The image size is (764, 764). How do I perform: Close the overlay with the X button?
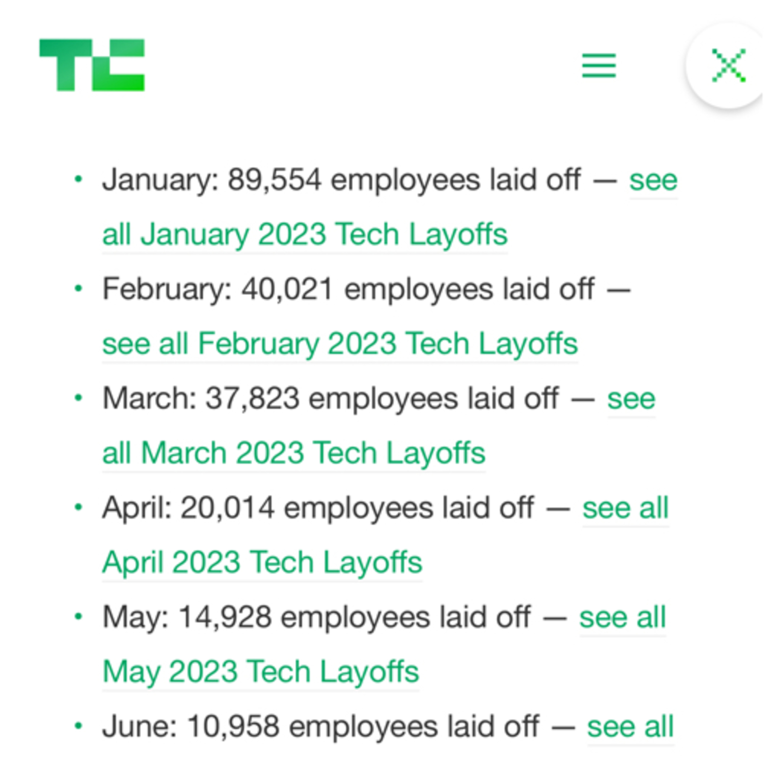tap(728, 65)
